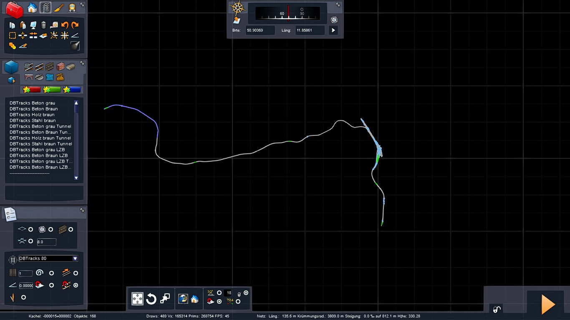
Task: Toggle the radio next to the diamond icon
Action: coord(30,230)
